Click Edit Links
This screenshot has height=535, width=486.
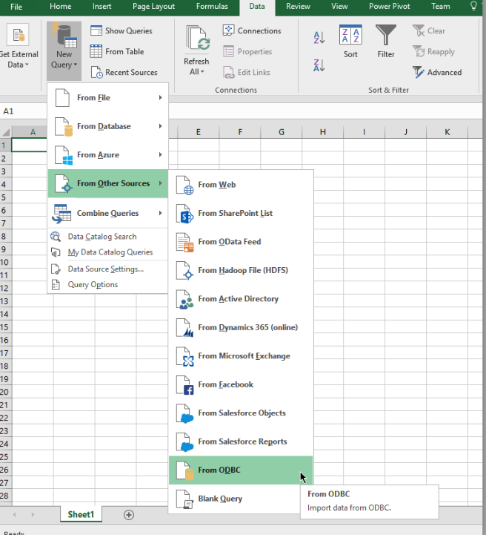coord(247,72)
